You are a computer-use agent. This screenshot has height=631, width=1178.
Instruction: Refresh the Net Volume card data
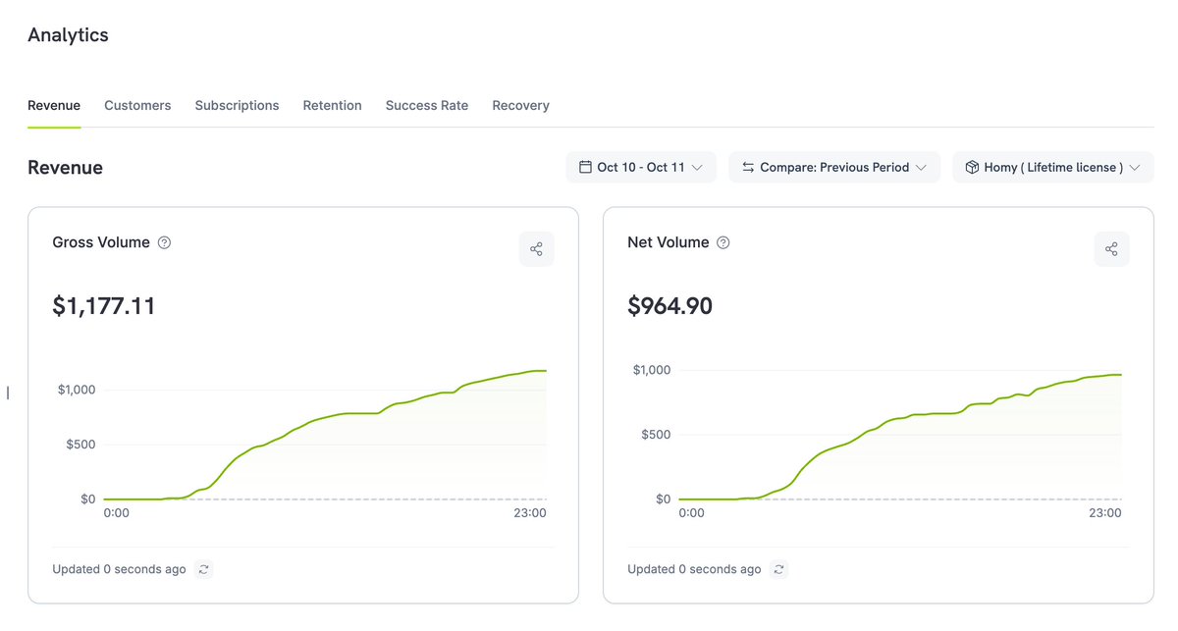pos(778,569)
